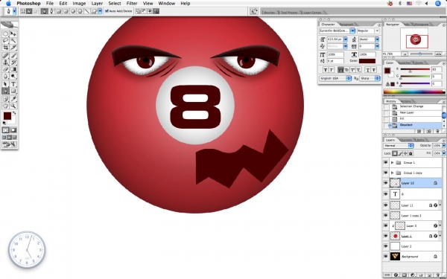Select the Hand tool
Screen dimensions: 447x279
click(5, 106)
